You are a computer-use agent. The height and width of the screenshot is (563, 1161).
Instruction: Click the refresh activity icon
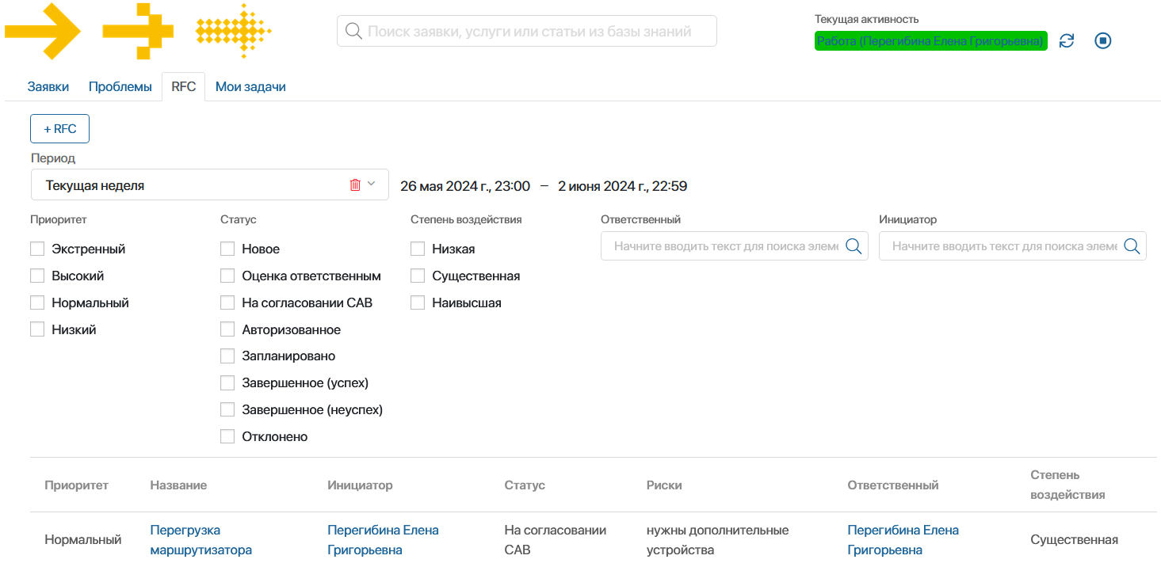pyautogui.click(x=1067, y=40)
